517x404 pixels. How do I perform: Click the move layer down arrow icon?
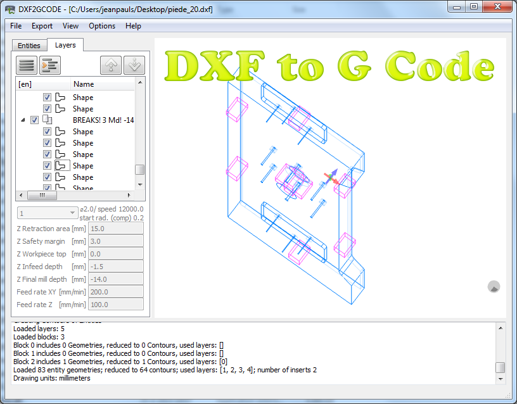[134, 65]
